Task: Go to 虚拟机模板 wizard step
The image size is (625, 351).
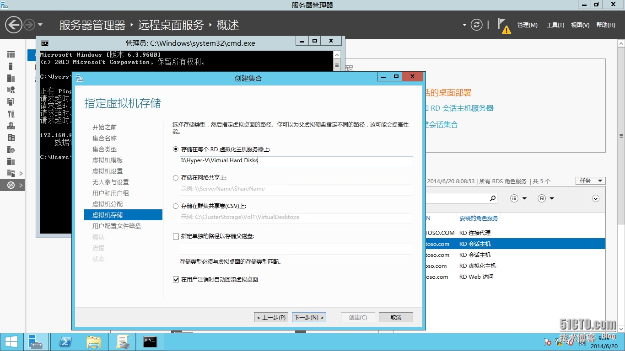Action: (108, 160)
